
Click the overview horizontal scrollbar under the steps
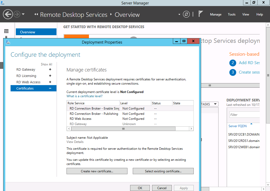coord(230,85)
